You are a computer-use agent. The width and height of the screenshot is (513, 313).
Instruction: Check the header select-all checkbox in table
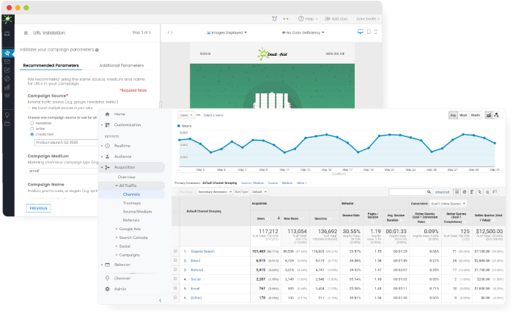pos(176,212)
